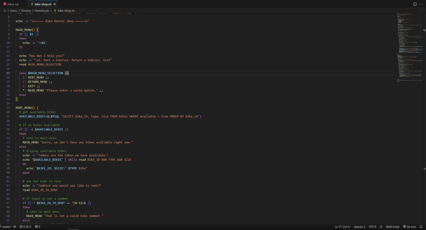
Task: Click the synchronize changes cloud icon
Action: coord(14,227)
